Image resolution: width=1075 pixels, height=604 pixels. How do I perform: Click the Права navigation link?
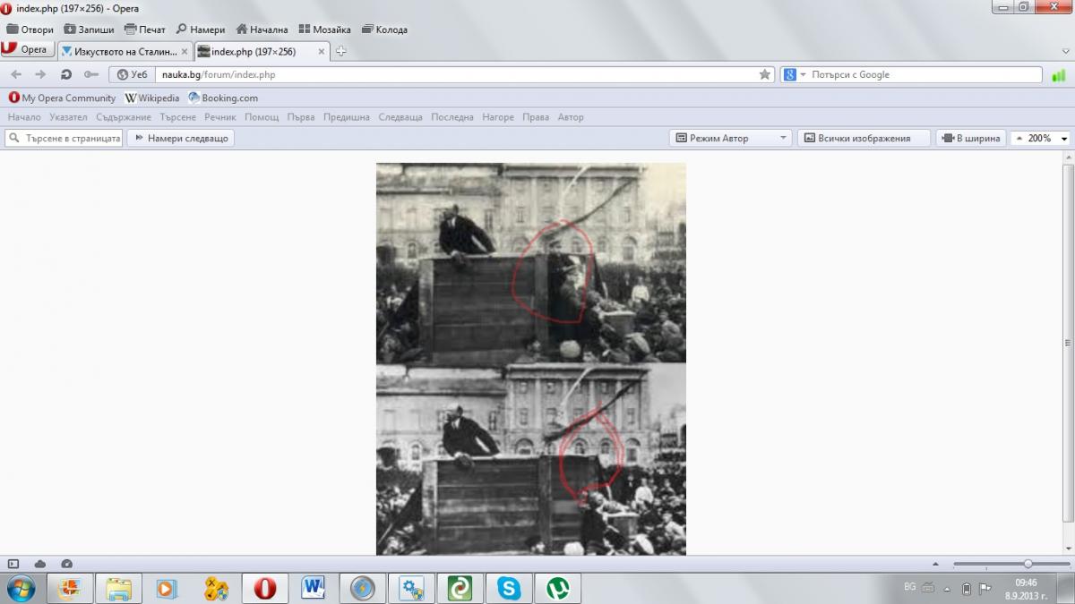[536, 117]
